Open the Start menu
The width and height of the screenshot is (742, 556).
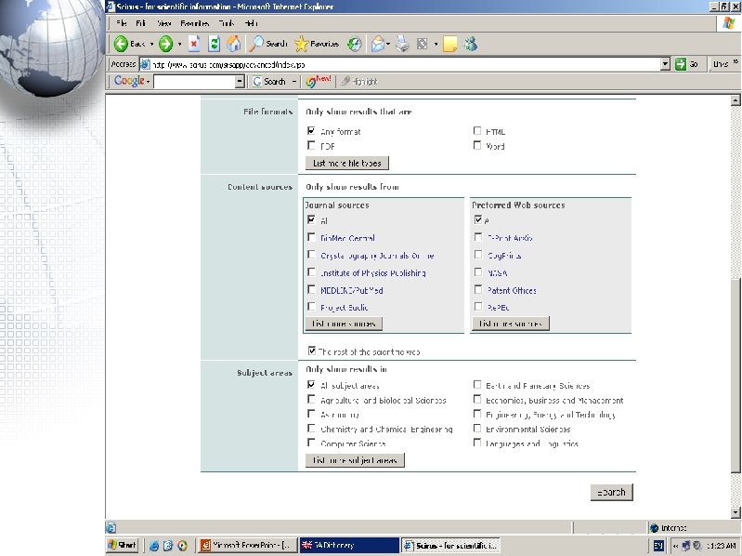point(122,545)
